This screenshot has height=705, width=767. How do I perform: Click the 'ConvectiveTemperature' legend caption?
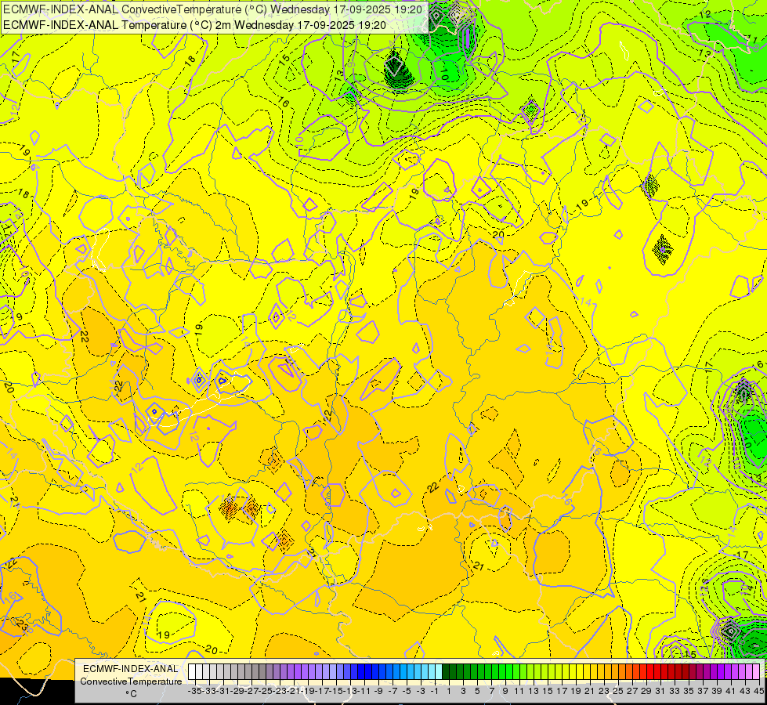(131, 681)
